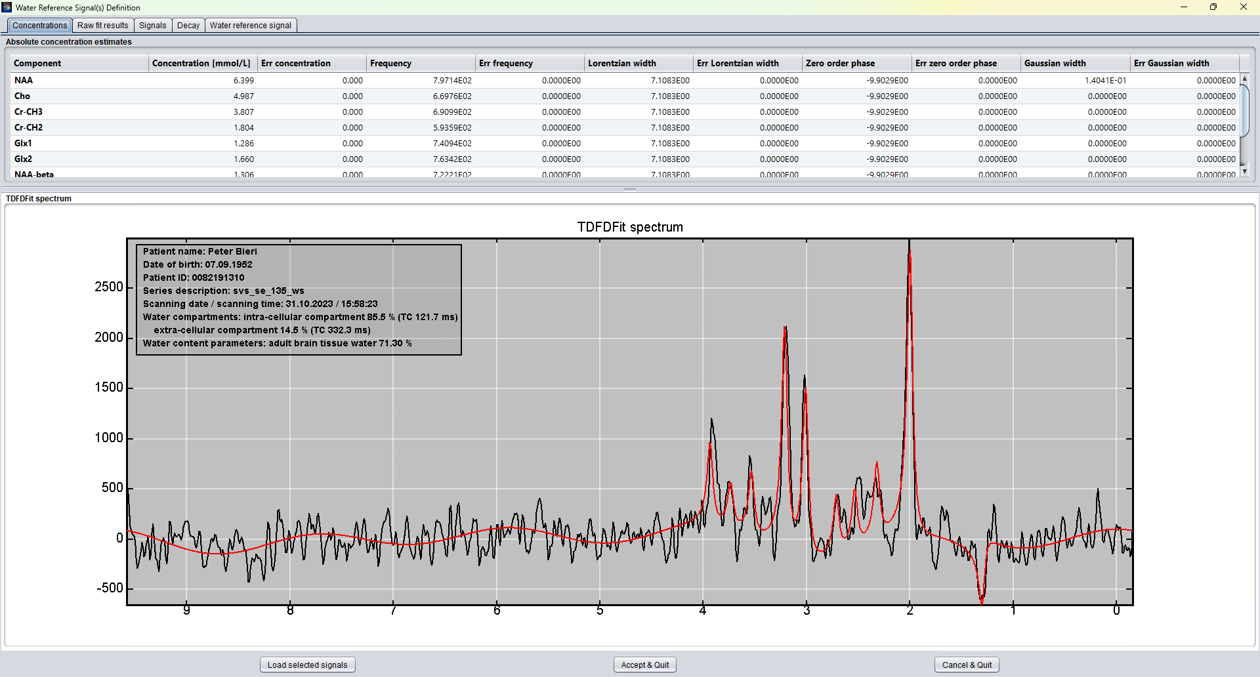
Task: Click the application icon in title bar
Action: pyautogui.click(x=7, y=7)
